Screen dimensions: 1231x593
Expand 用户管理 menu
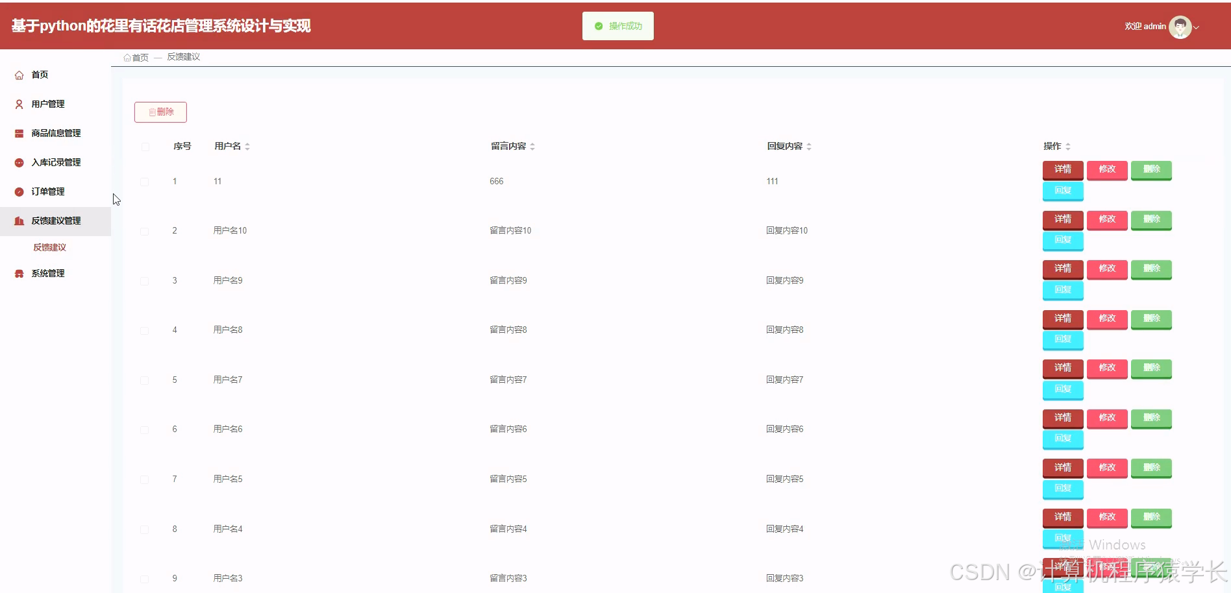click(55, 104)
